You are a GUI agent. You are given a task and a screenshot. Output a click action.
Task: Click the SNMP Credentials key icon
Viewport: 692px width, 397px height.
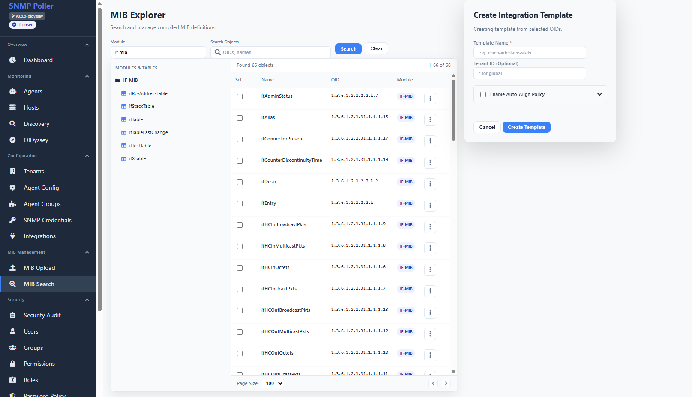click(13, 220)
